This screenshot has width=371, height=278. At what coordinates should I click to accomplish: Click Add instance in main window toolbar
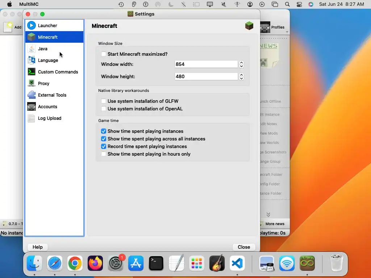pos(13,27)
